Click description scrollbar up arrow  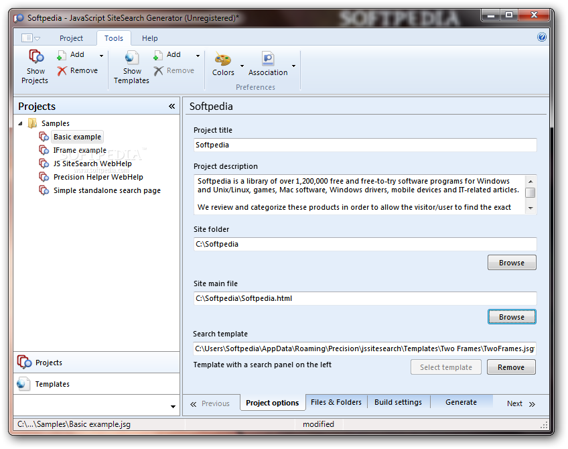[530, 181]
